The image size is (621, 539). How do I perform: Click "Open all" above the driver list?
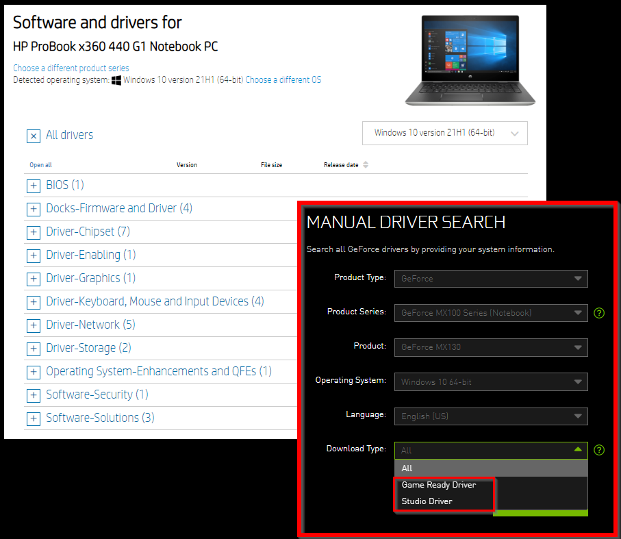pos(38,165)
